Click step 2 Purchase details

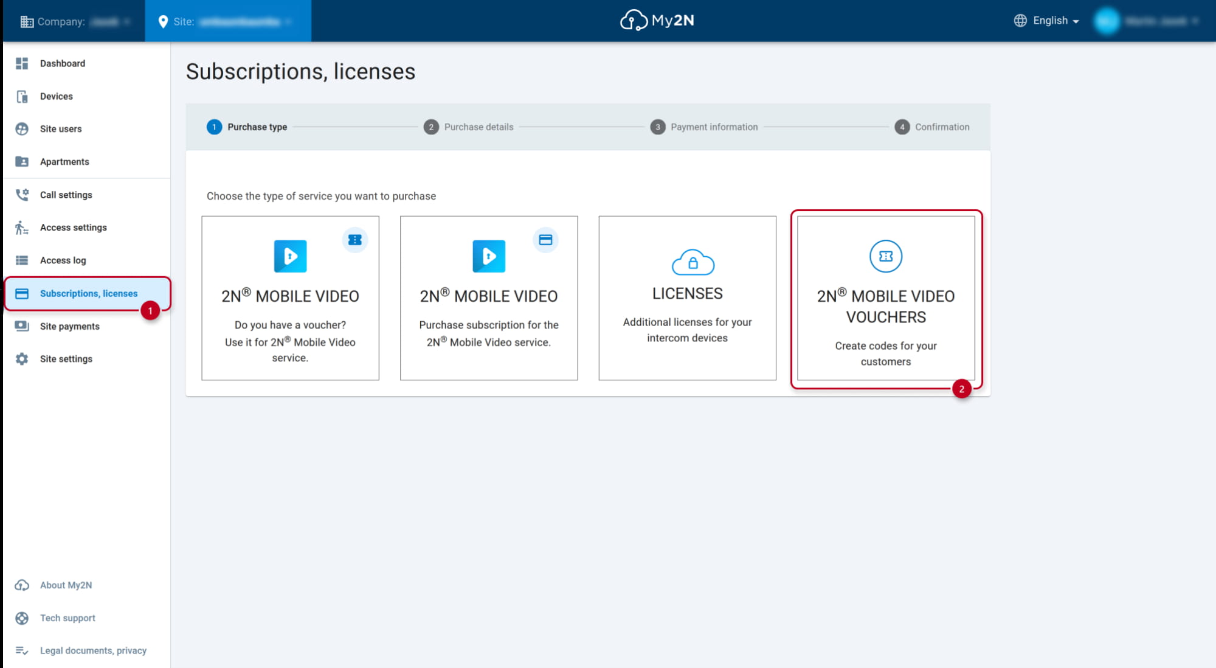click(x=469, y=127)
